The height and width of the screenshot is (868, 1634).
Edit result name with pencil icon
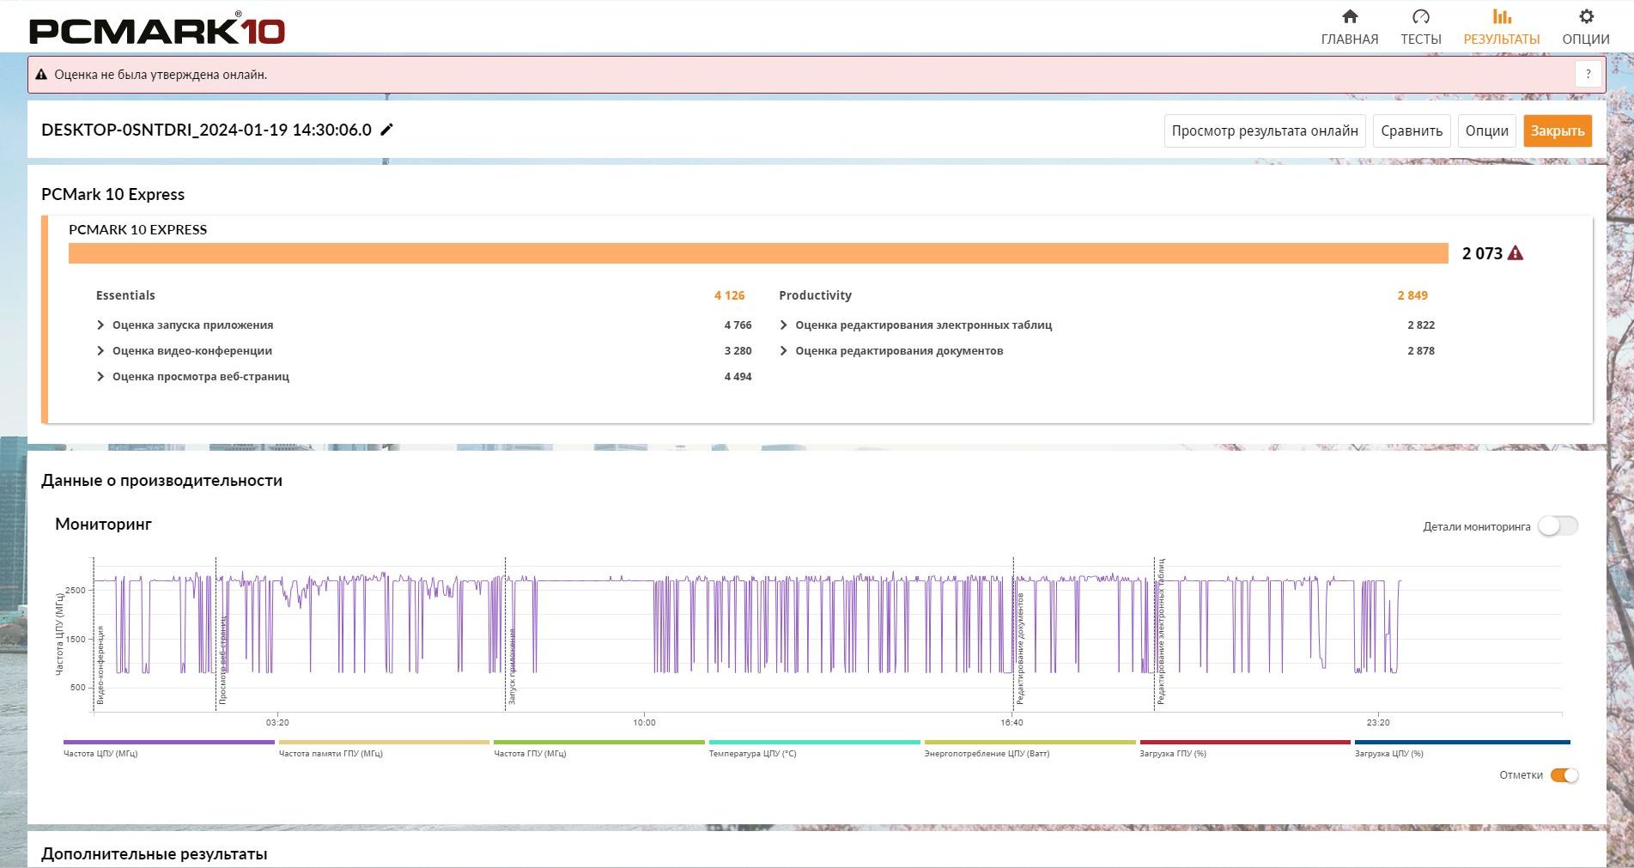point(387,130)
